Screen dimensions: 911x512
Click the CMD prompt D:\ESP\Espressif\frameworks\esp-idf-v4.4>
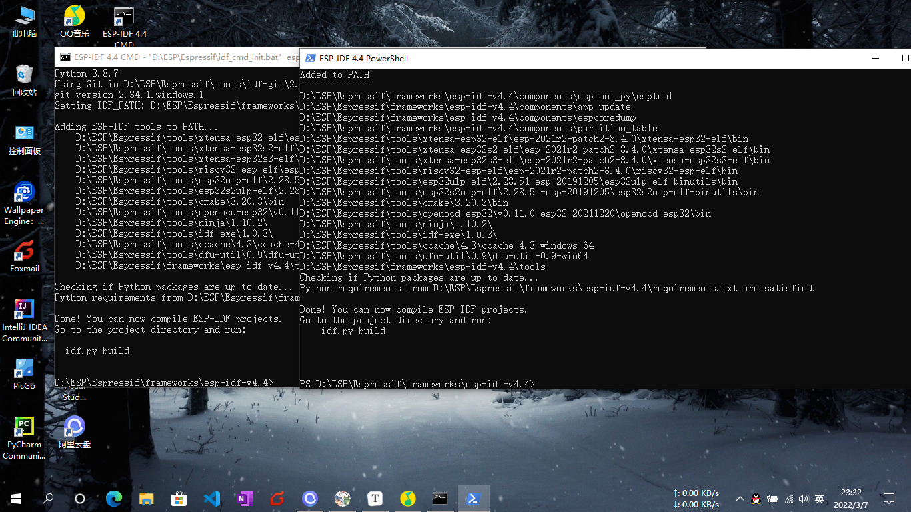163,383
